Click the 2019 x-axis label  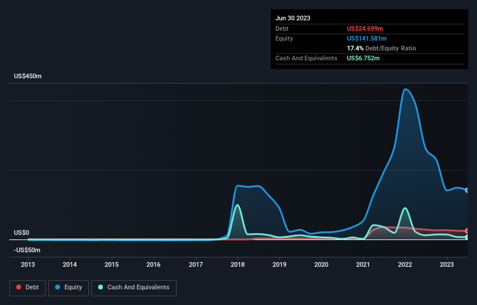click(279, 264)
